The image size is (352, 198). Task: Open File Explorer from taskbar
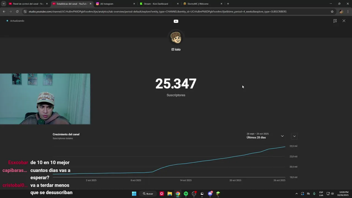pos(170,194)
